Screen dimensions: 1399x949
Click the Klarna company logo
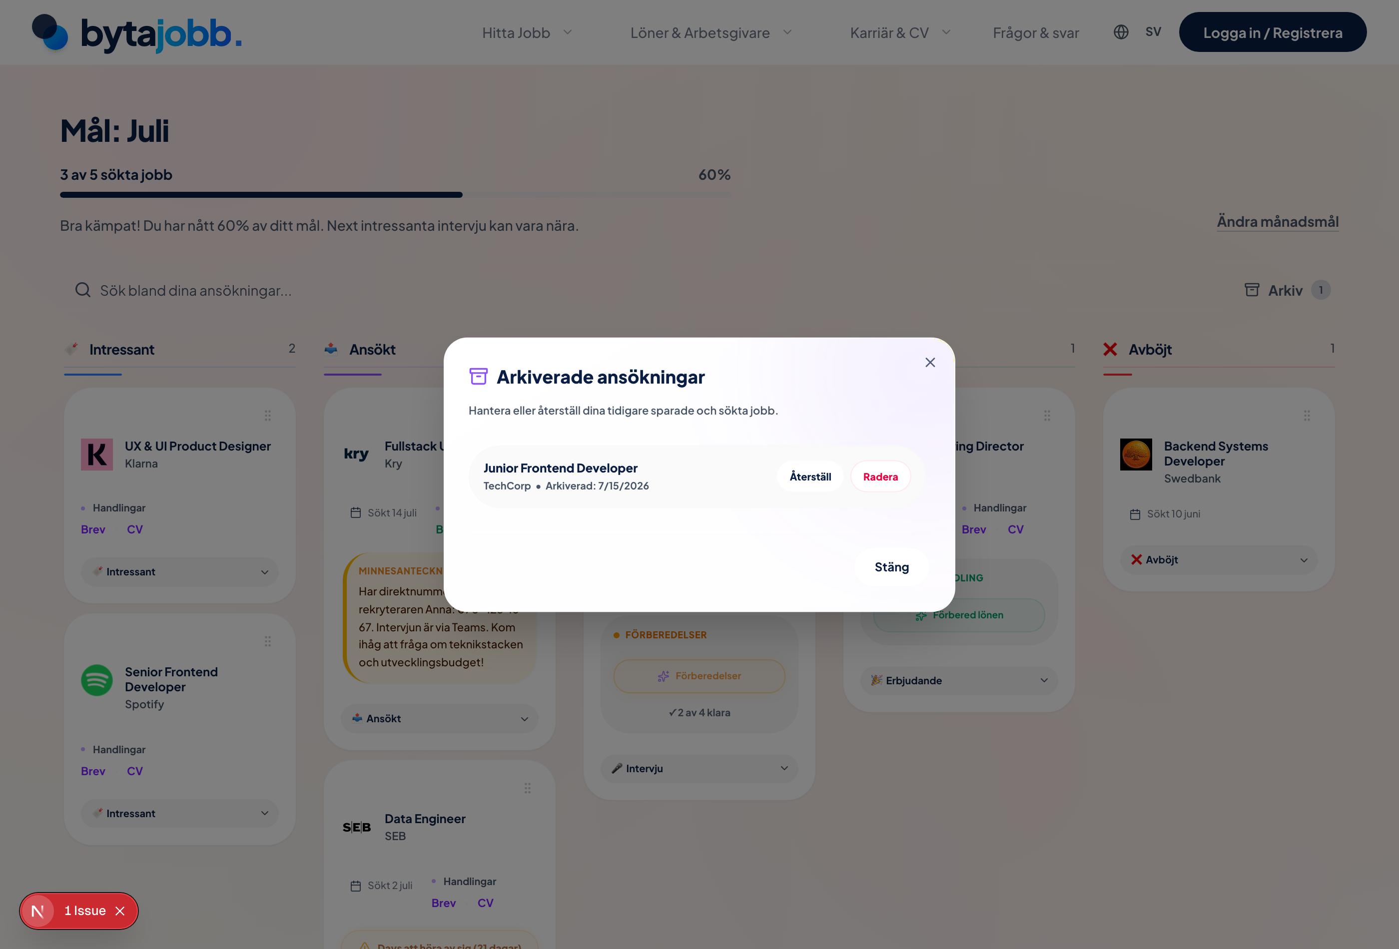coord(97,455)
